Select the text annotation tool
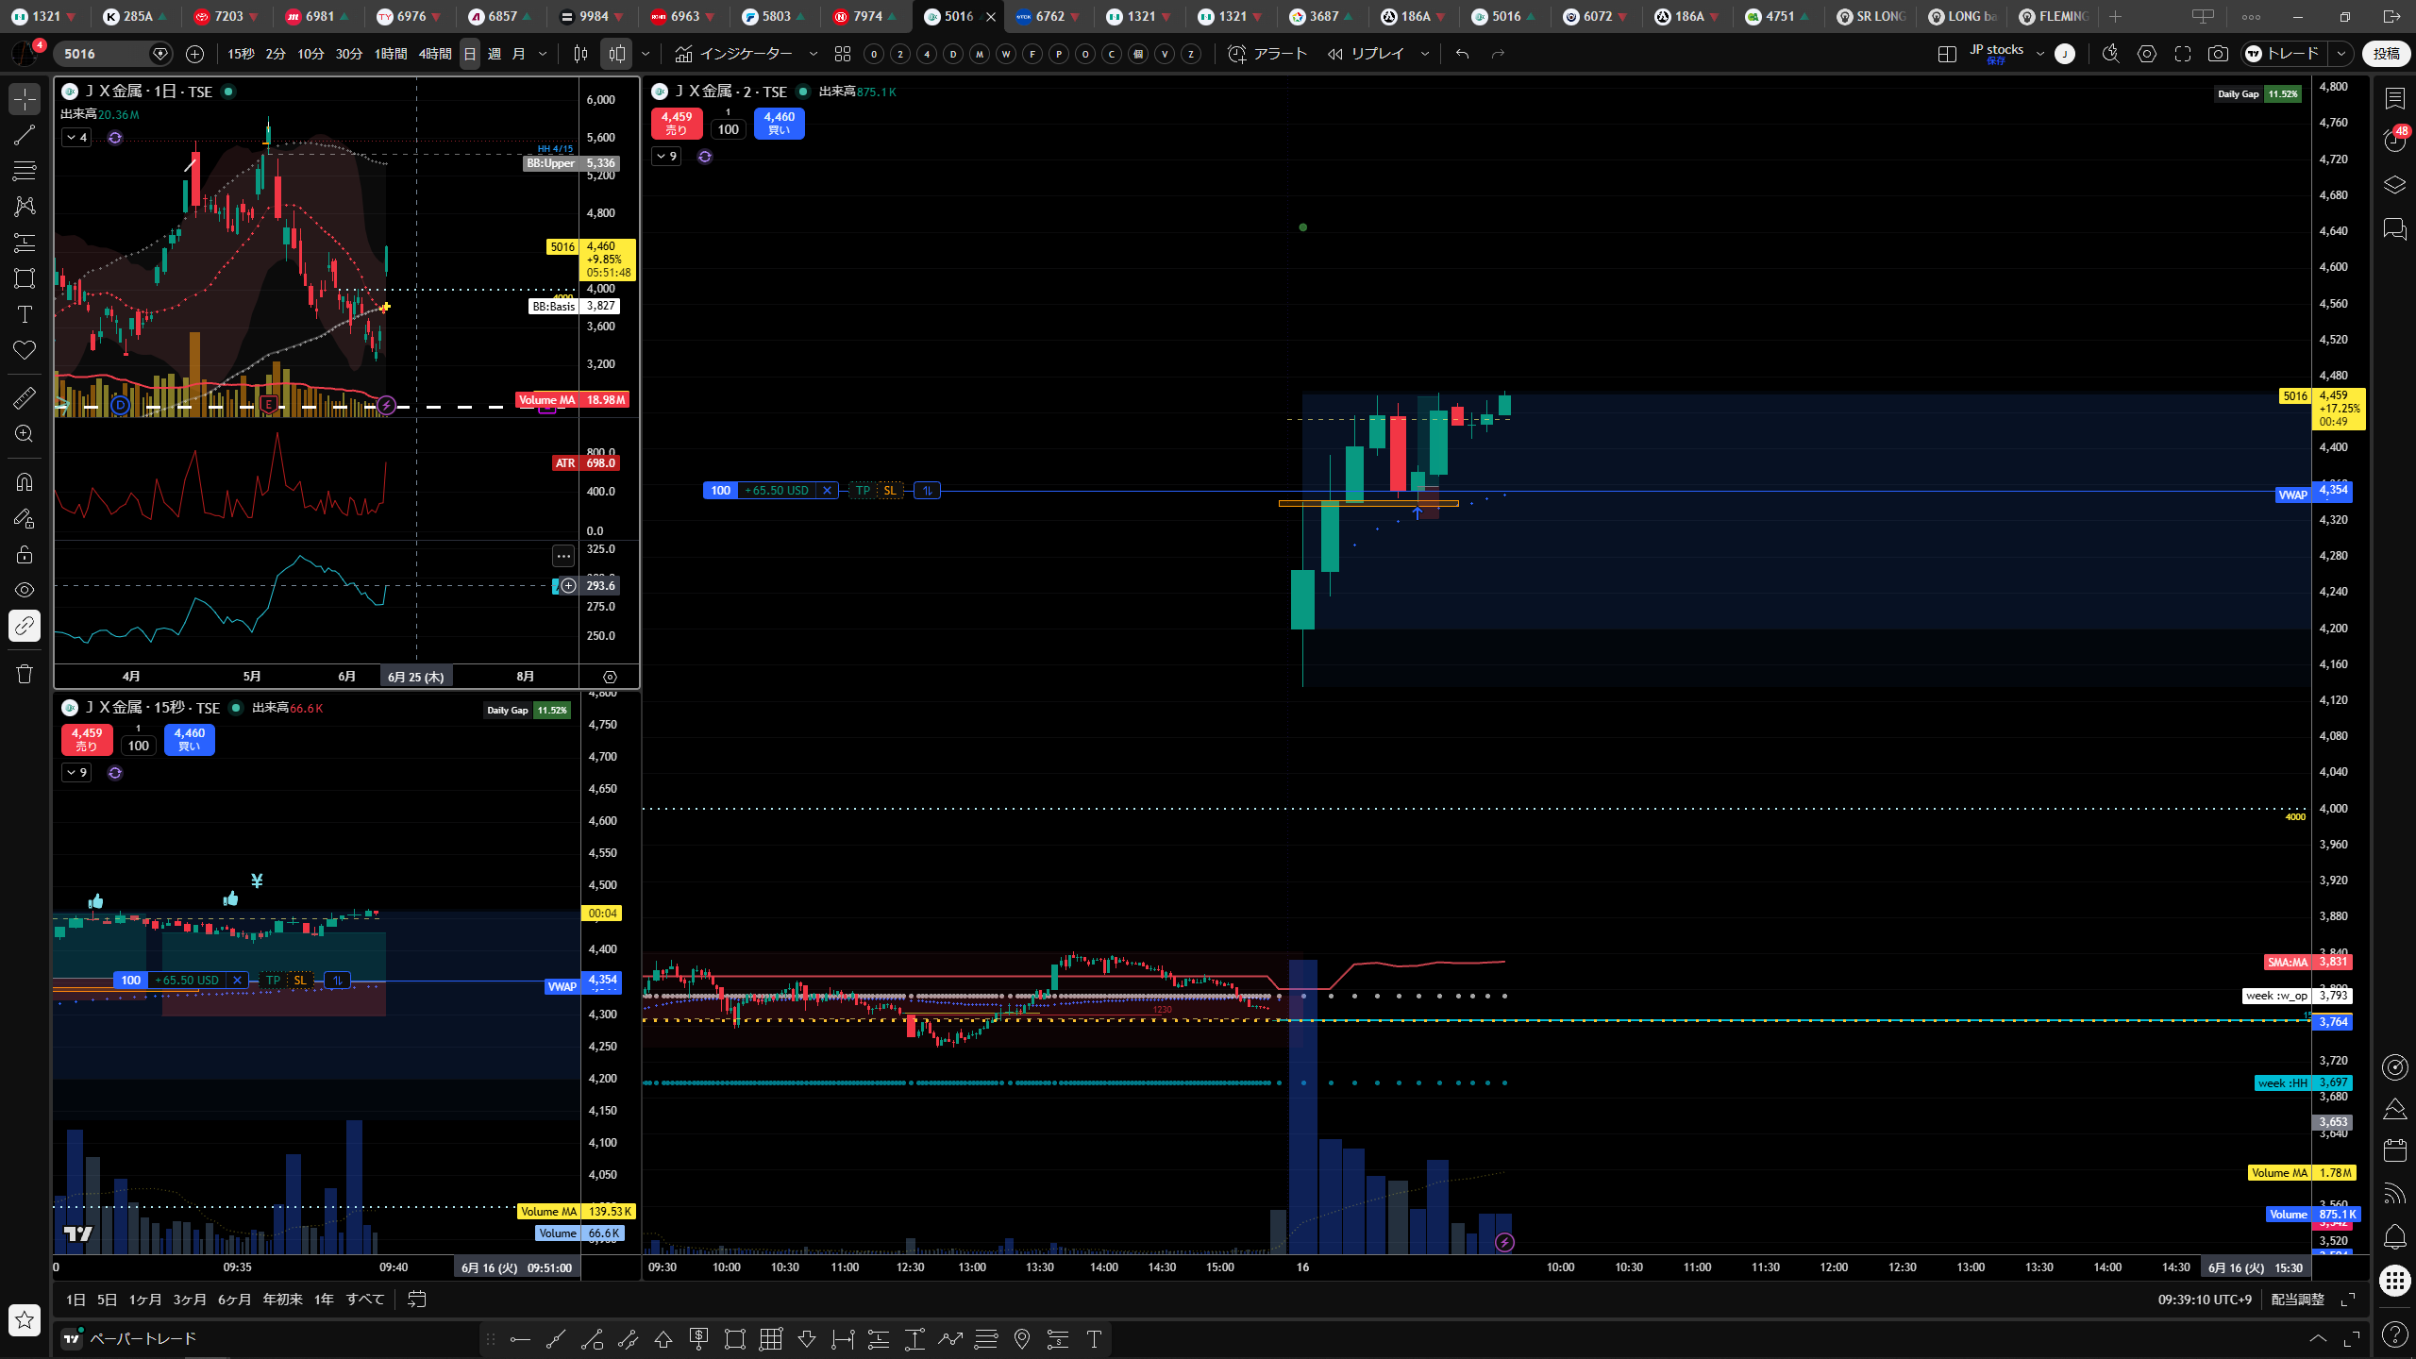This screenshot has width=2416, height=1359. 25,314
